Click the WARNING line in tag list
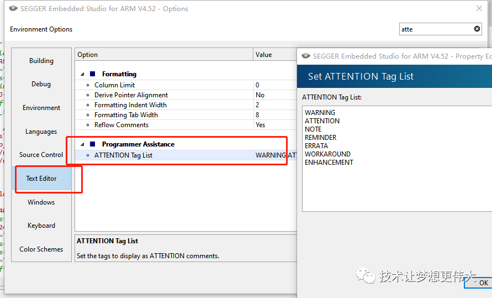 320,112
